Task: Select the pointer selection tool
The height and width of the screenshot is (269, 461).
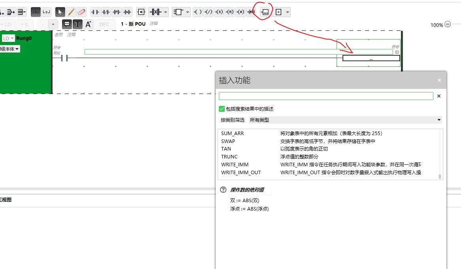Action: 60,12
